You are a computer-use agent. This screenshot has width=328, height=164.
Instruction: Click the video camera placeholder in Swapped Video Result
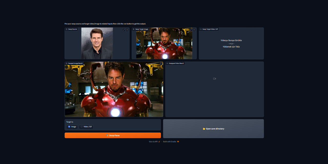[214, 79]
